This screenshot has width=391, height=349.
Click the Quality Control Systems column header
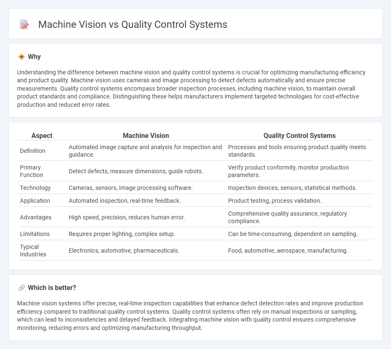click(299, 135)
